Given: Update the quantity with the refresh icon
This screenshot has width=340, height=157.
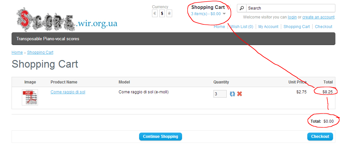Looking at the screenshot, I should [233, 94].
